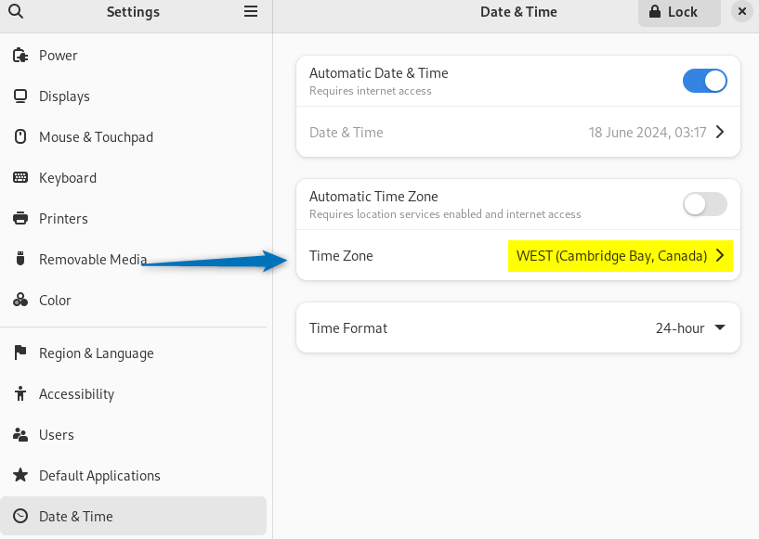Open the Date & Time detail chevron
Image resolution: width=759 pixels, height=539 pixels.
tap(718, 132)
